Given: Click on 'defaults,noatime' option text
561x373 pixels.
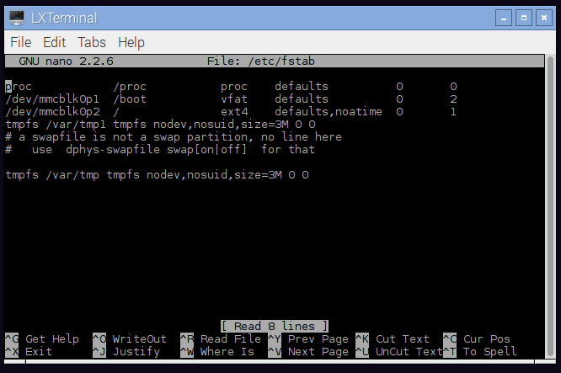Looking at the screenshot, I should tap(329, 111).
